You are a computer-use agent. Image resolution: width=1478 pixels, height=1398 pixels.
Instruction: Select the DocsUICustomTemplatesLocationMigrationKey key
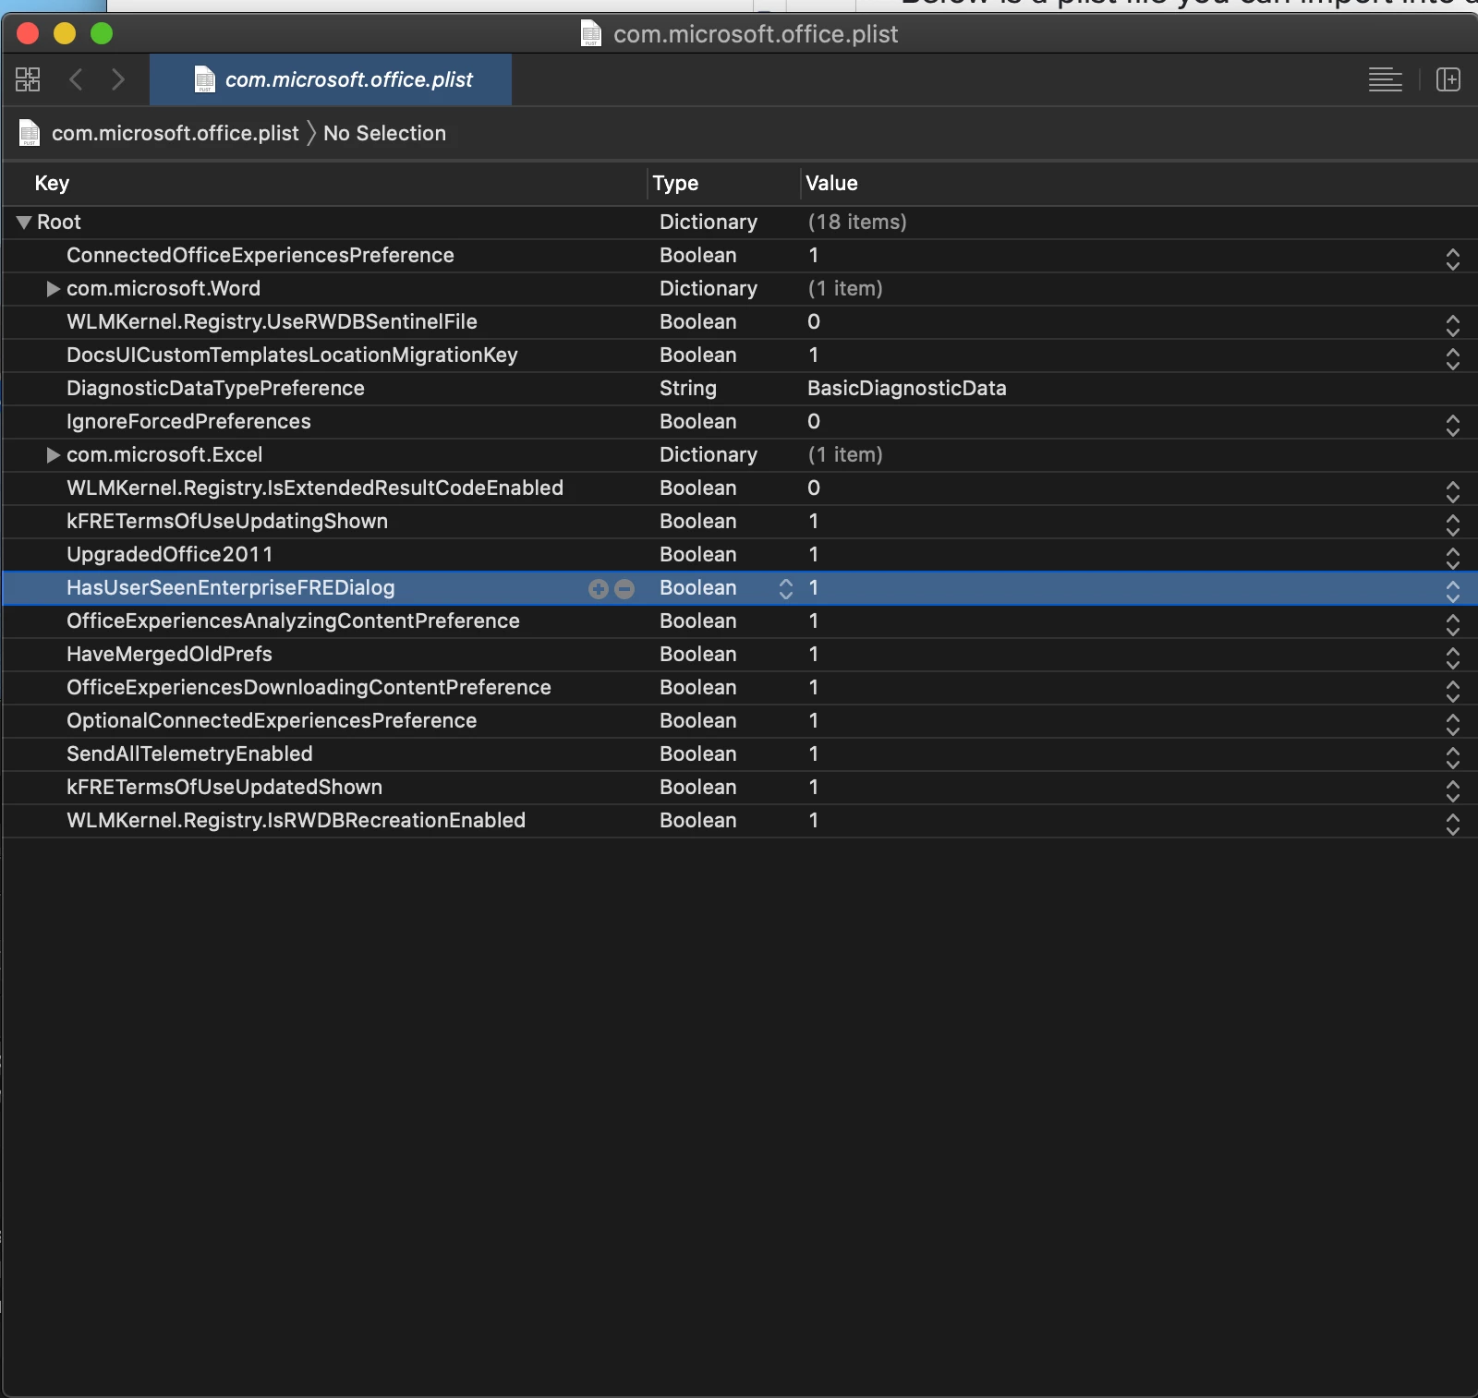point(292,356)
